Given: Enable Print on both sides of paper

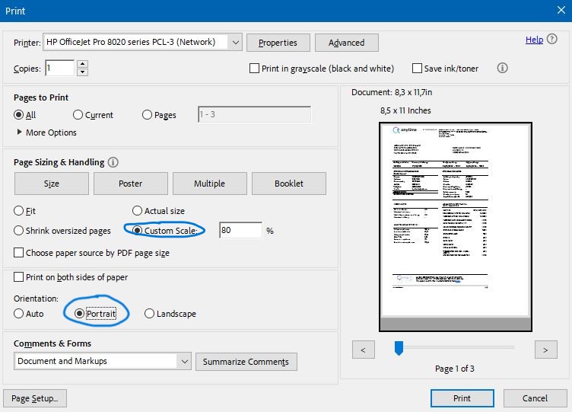Looking at the screenshot, I should [19, 277].
